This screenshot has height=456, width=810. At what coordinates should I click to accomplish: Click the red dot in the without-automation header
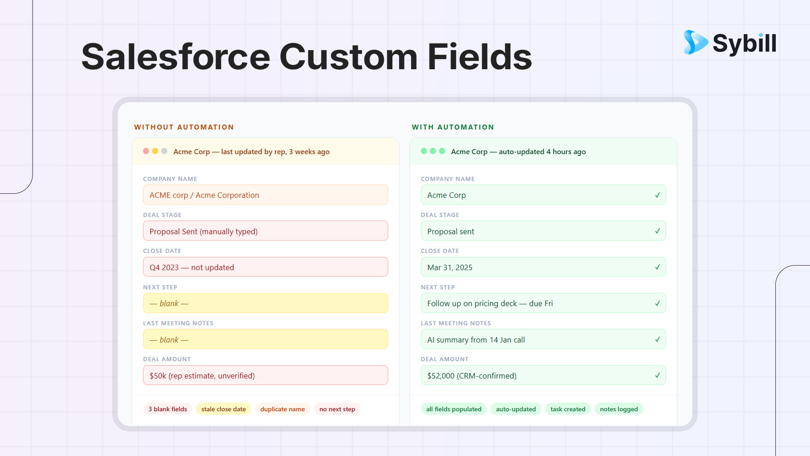click(146, 151)
